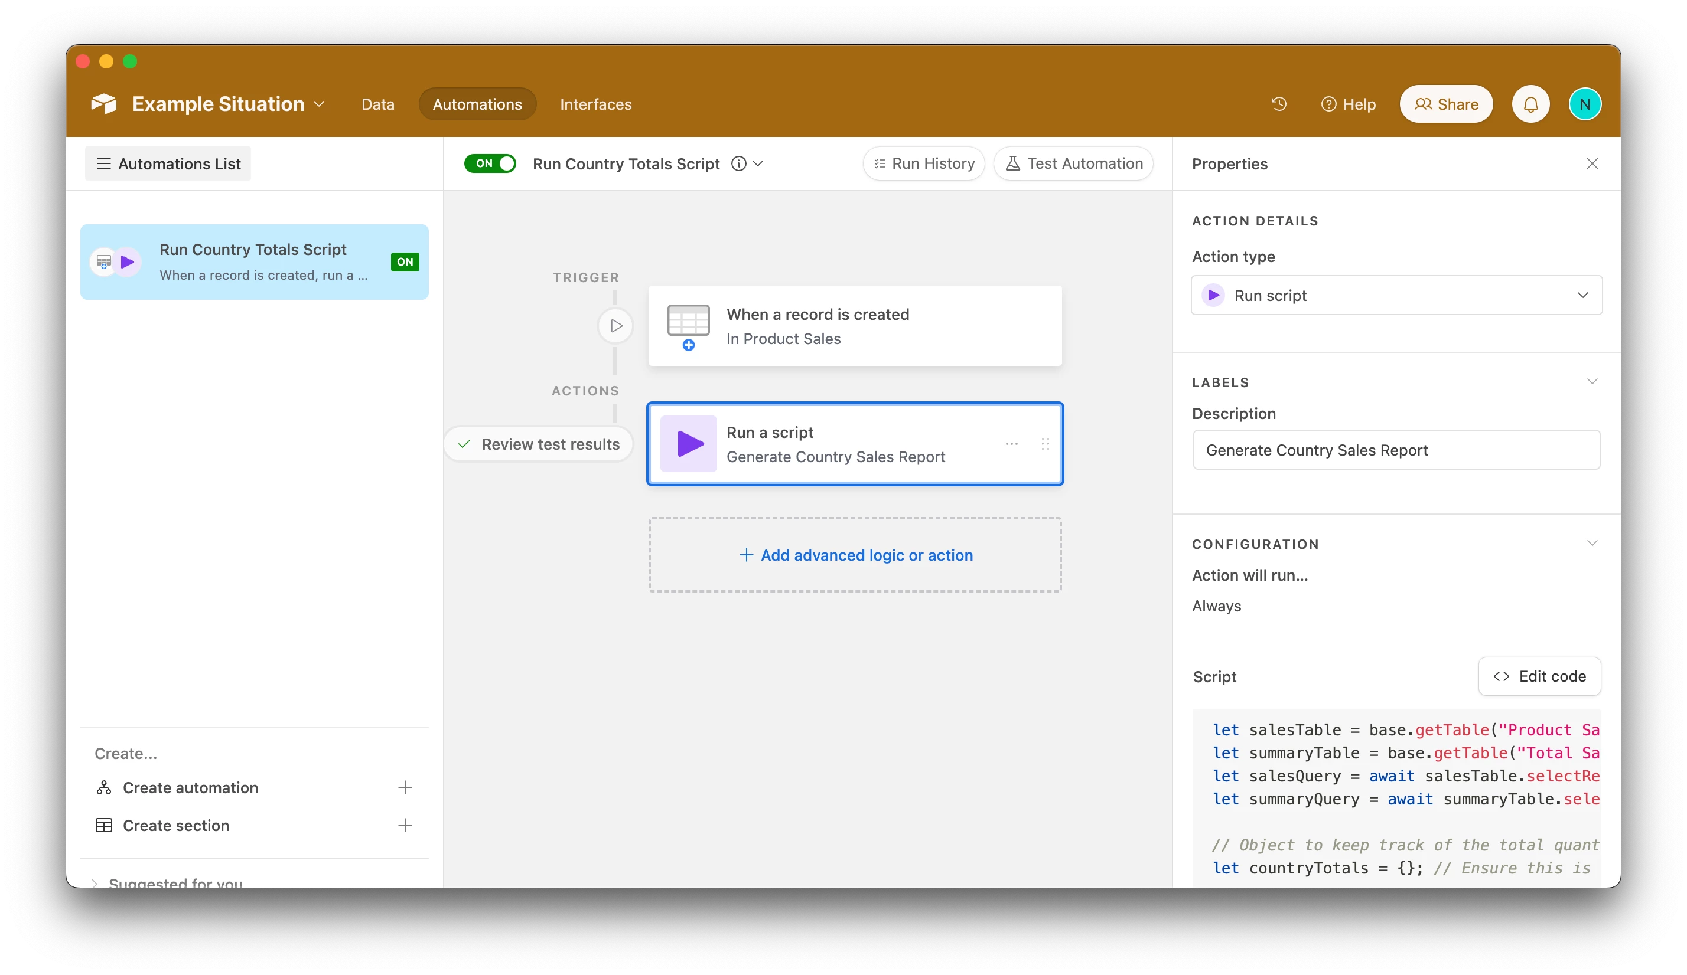Open the notifications bell
Image resolution: width=1687 pixels, height=975 pixels.
1530,104
